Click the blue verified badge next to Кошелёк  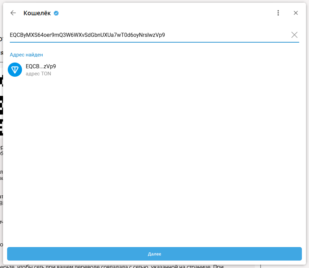(57, 13)
